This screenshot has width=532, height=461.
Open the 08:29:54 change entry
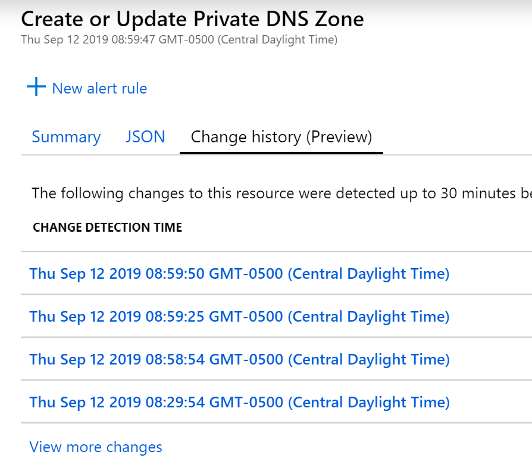coord(239,403)
